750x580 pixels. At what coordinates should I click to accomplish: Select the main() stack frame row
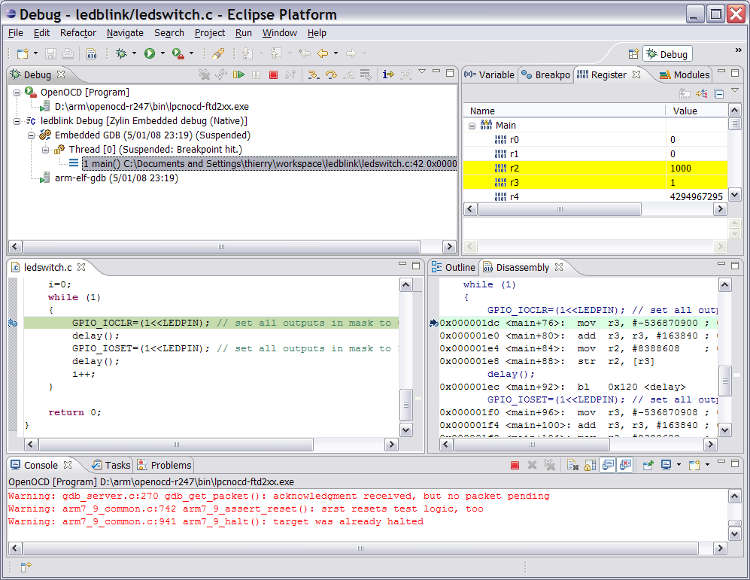pyautogui.click(x=269, y=163)
